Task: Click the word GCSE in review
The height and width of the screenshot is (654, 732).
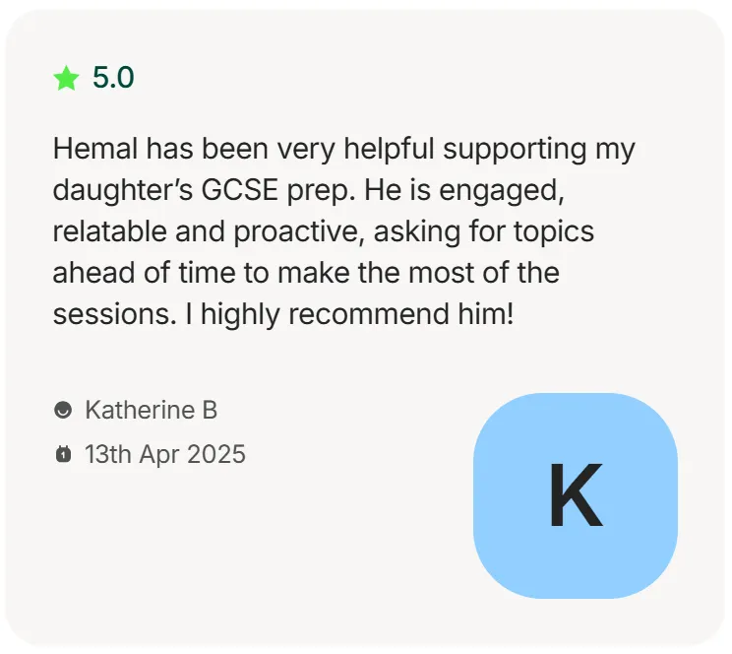Action: click(240, 190)
